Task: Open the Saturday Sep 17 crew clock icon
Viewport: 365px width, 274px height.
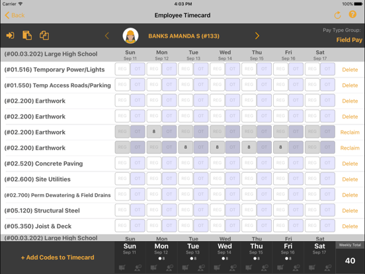Action: point(328,267)
